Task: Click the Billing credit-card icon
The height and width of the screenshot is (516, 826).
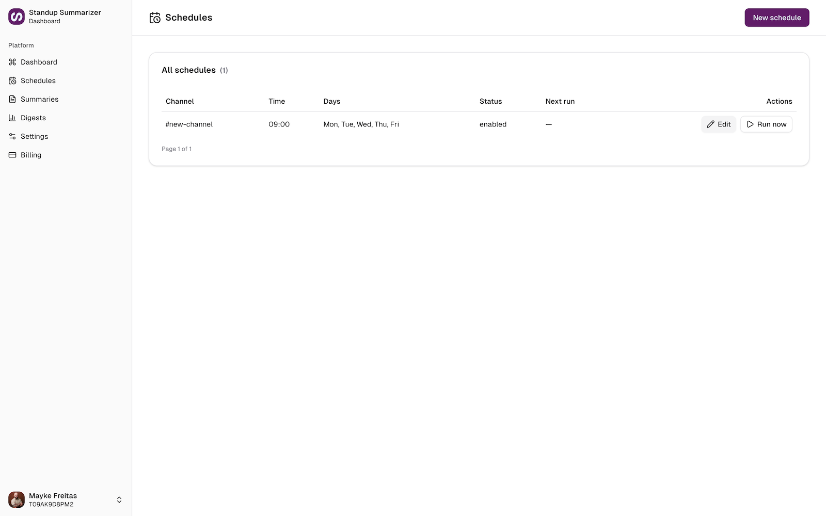Action: click(x=12, y=155)
